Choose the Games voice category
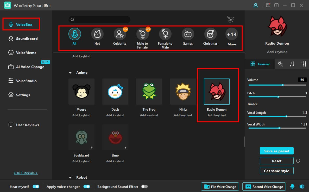 (188, 34)
